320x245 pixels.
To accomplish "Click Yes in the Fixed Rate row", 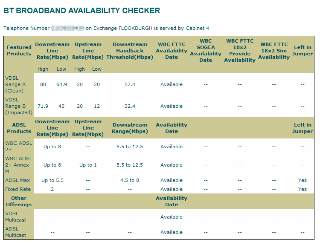I will (303, 189).
